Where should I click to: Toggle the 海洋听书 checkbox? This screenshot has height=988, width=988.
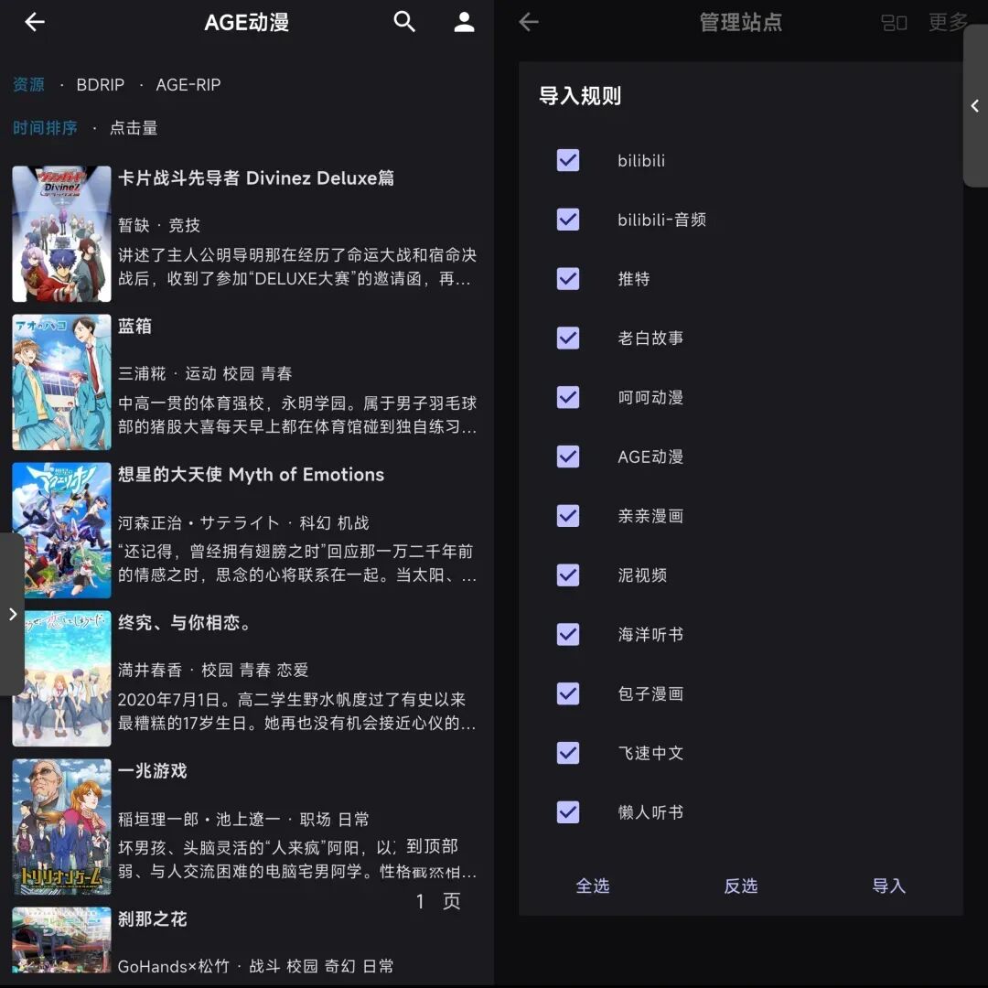tap(568, 634)
